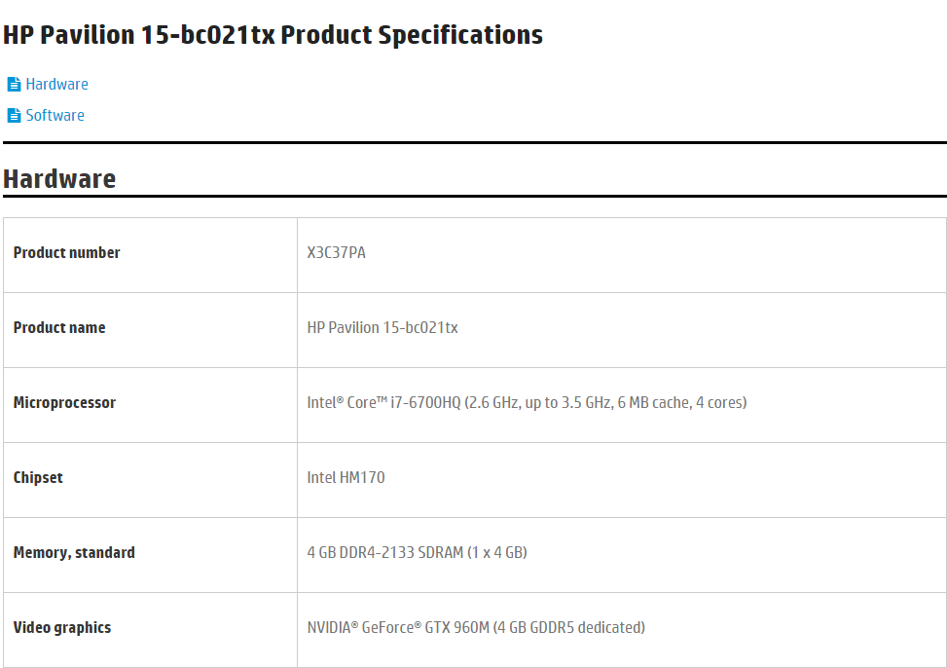The width and height of the screenshot is (947, 668).
Task: Select the Product name label cell
Action: pos(151,330)
